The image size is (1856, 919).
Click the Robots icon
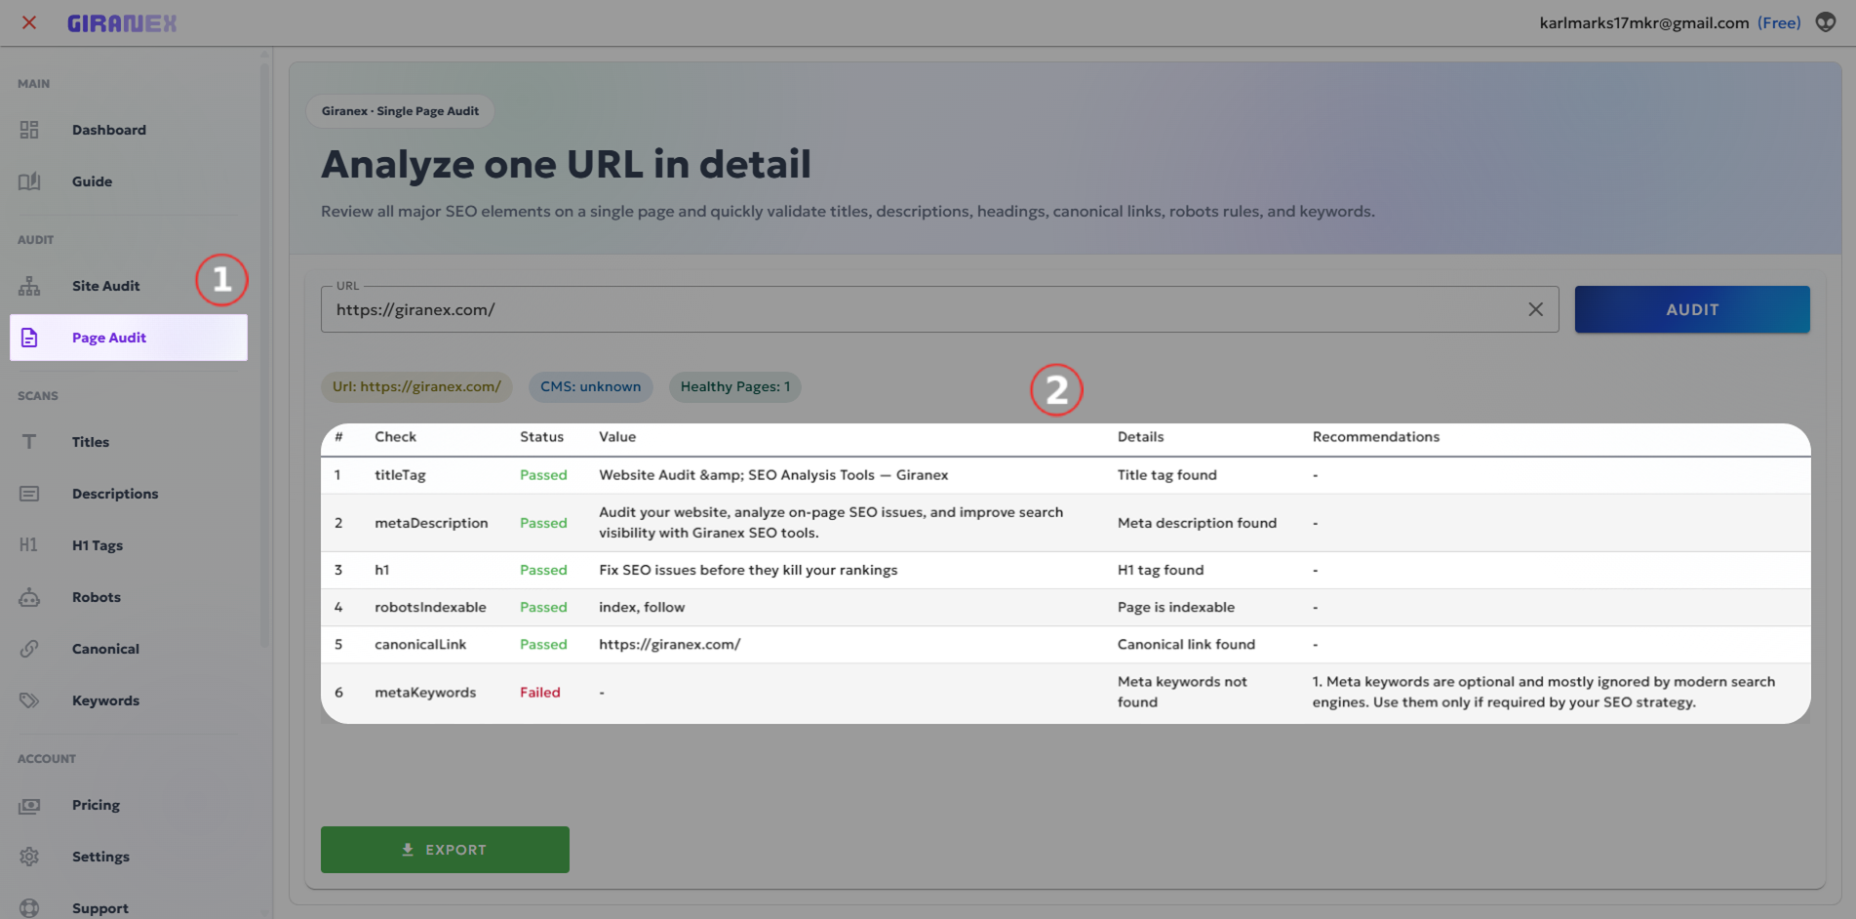pos(29,597)
